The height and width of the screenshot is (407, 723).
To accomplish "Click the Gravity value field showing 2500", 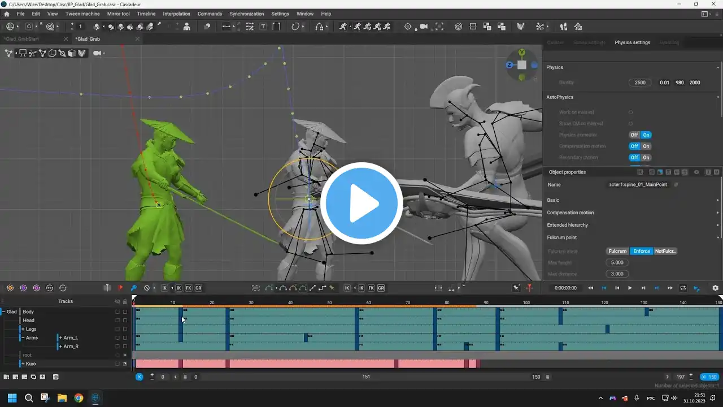I will tap(639, 83).
